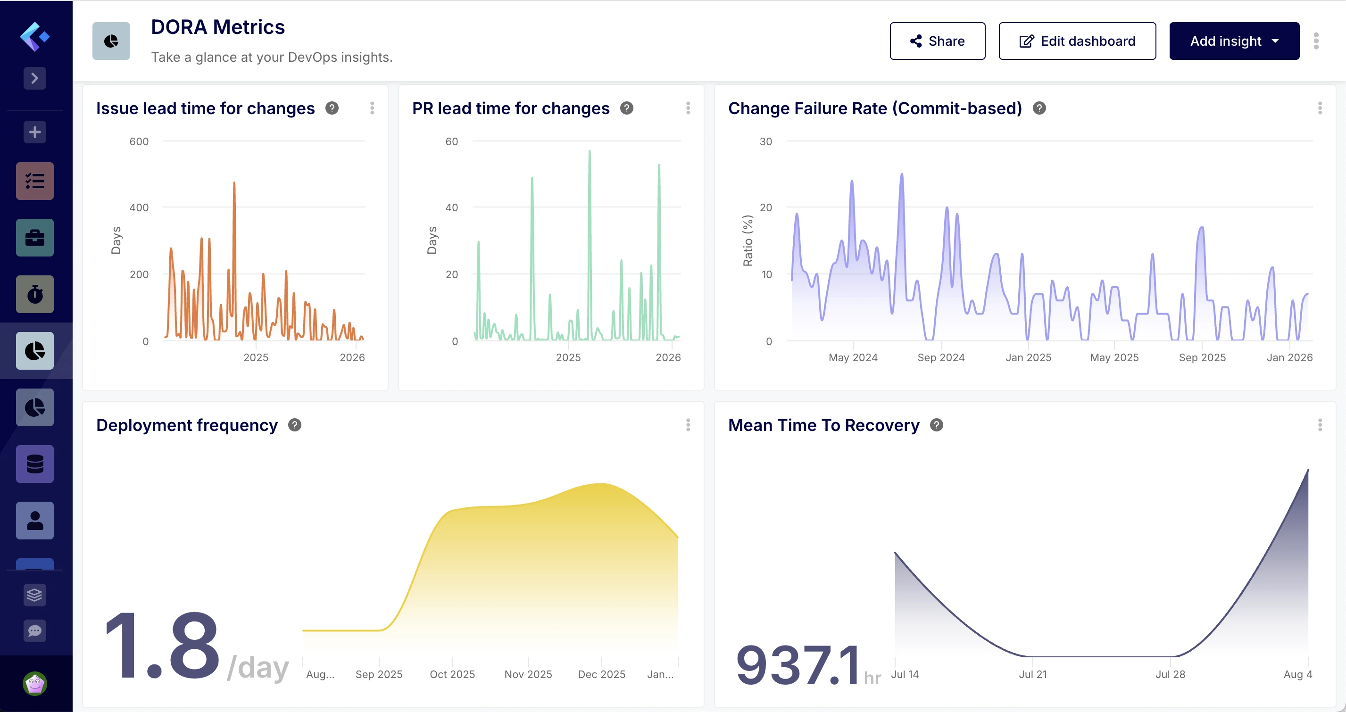Open the people section in sidebar

coord(34,520)
